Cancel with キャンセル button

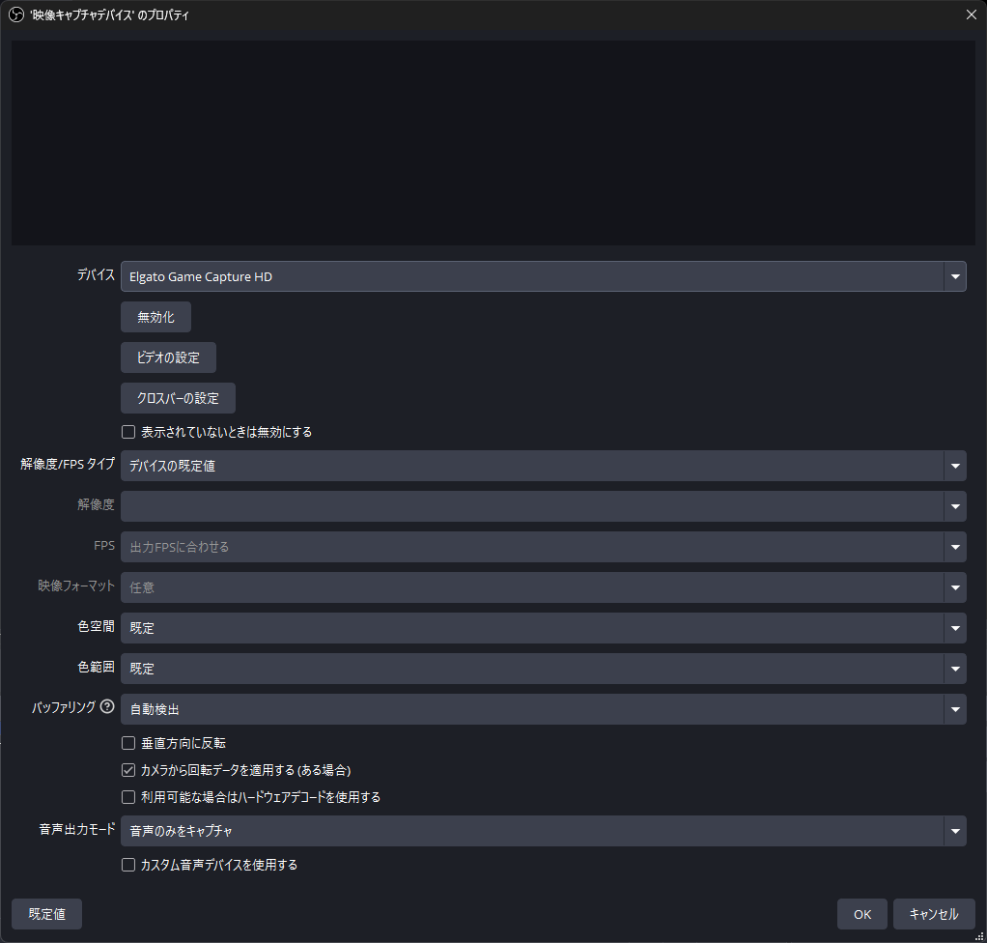click(934, 914)
